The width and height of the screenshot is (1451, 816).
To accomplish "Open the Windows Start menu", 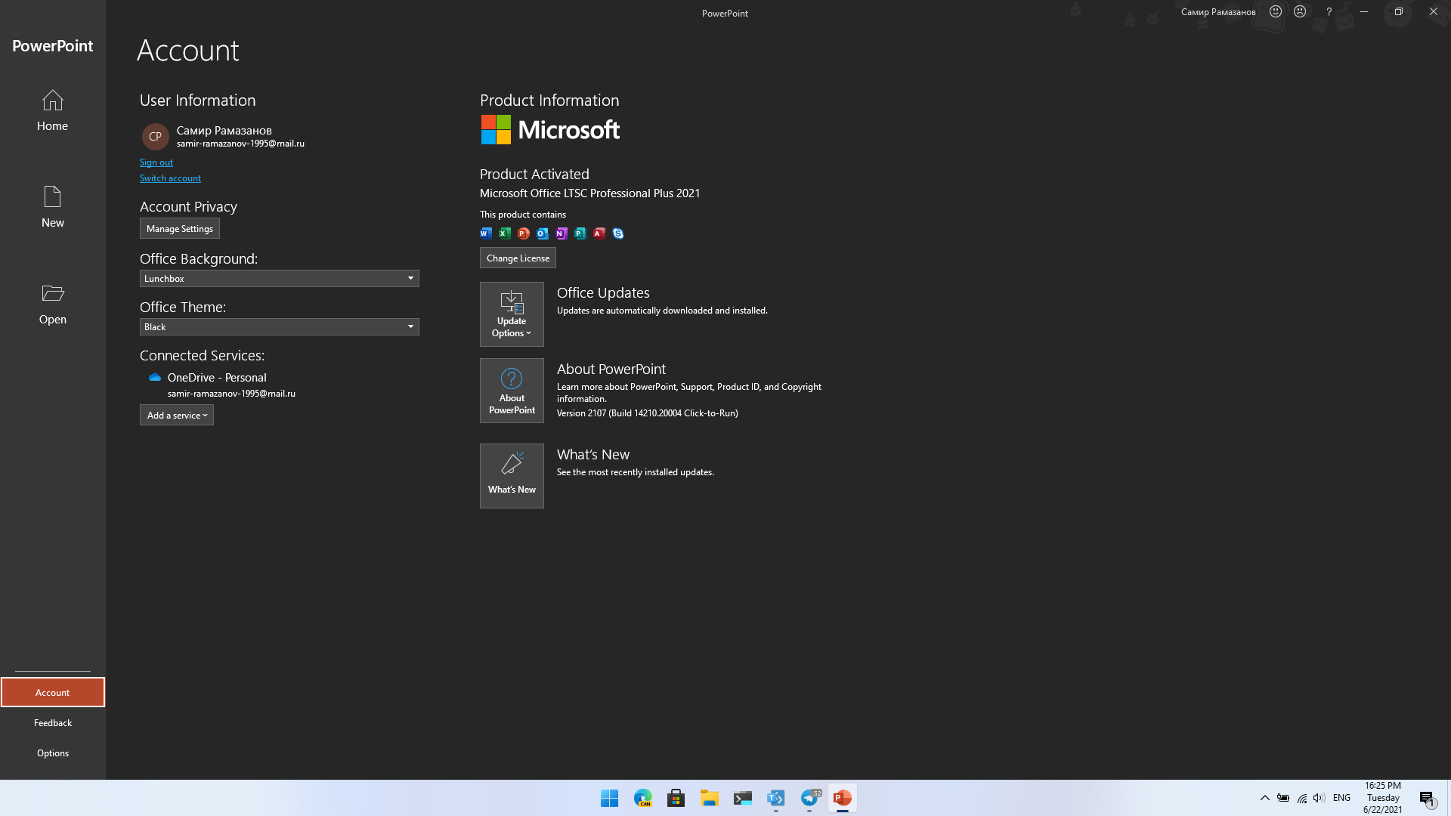I will click(610, 798).
